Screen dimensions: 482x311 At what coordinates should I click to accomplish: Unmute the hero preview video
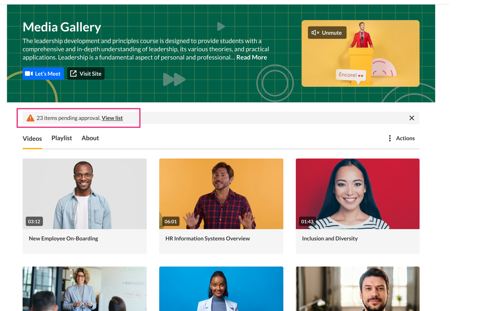327,33
